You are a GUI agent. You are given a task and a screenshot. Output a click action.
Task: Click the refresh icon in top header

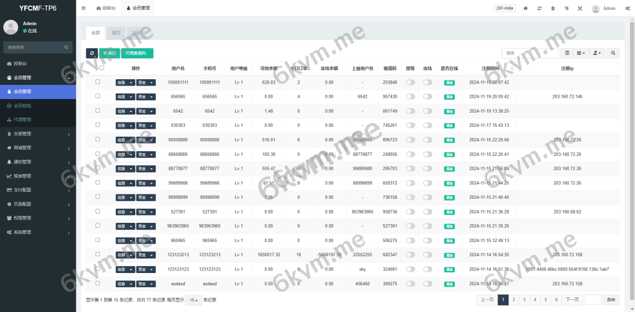(x=539, y=9)
